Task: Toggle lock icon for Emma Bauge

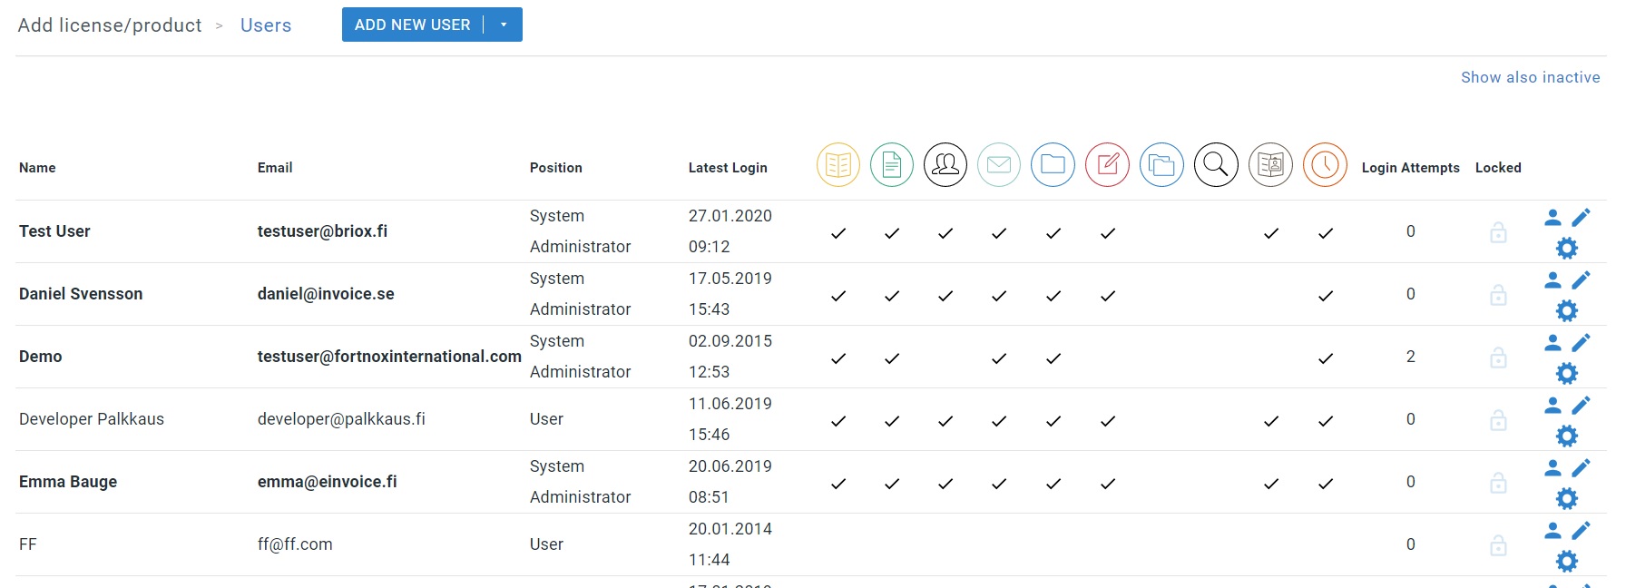Action: [1498, 483]
